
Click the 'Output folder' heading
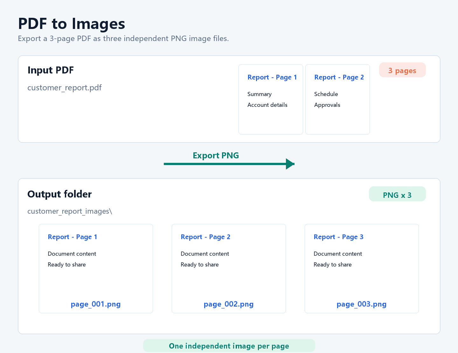pyautogui.click(x=59, y=194)
